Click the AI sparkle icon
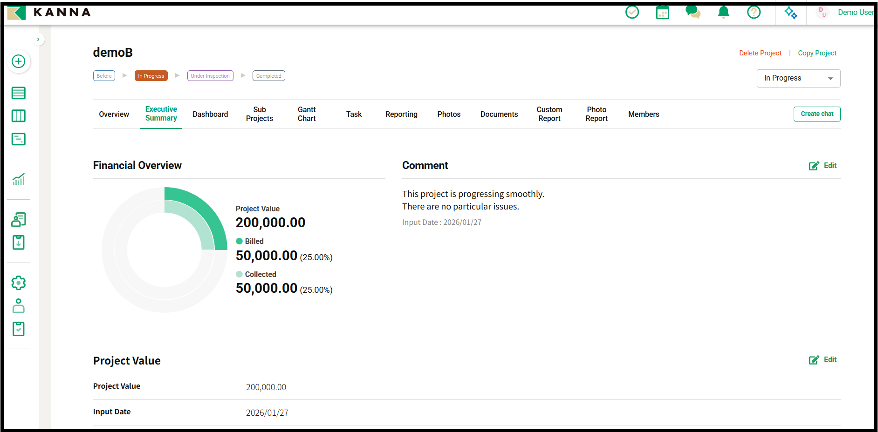878x432 pixels. tap(790, 13)
